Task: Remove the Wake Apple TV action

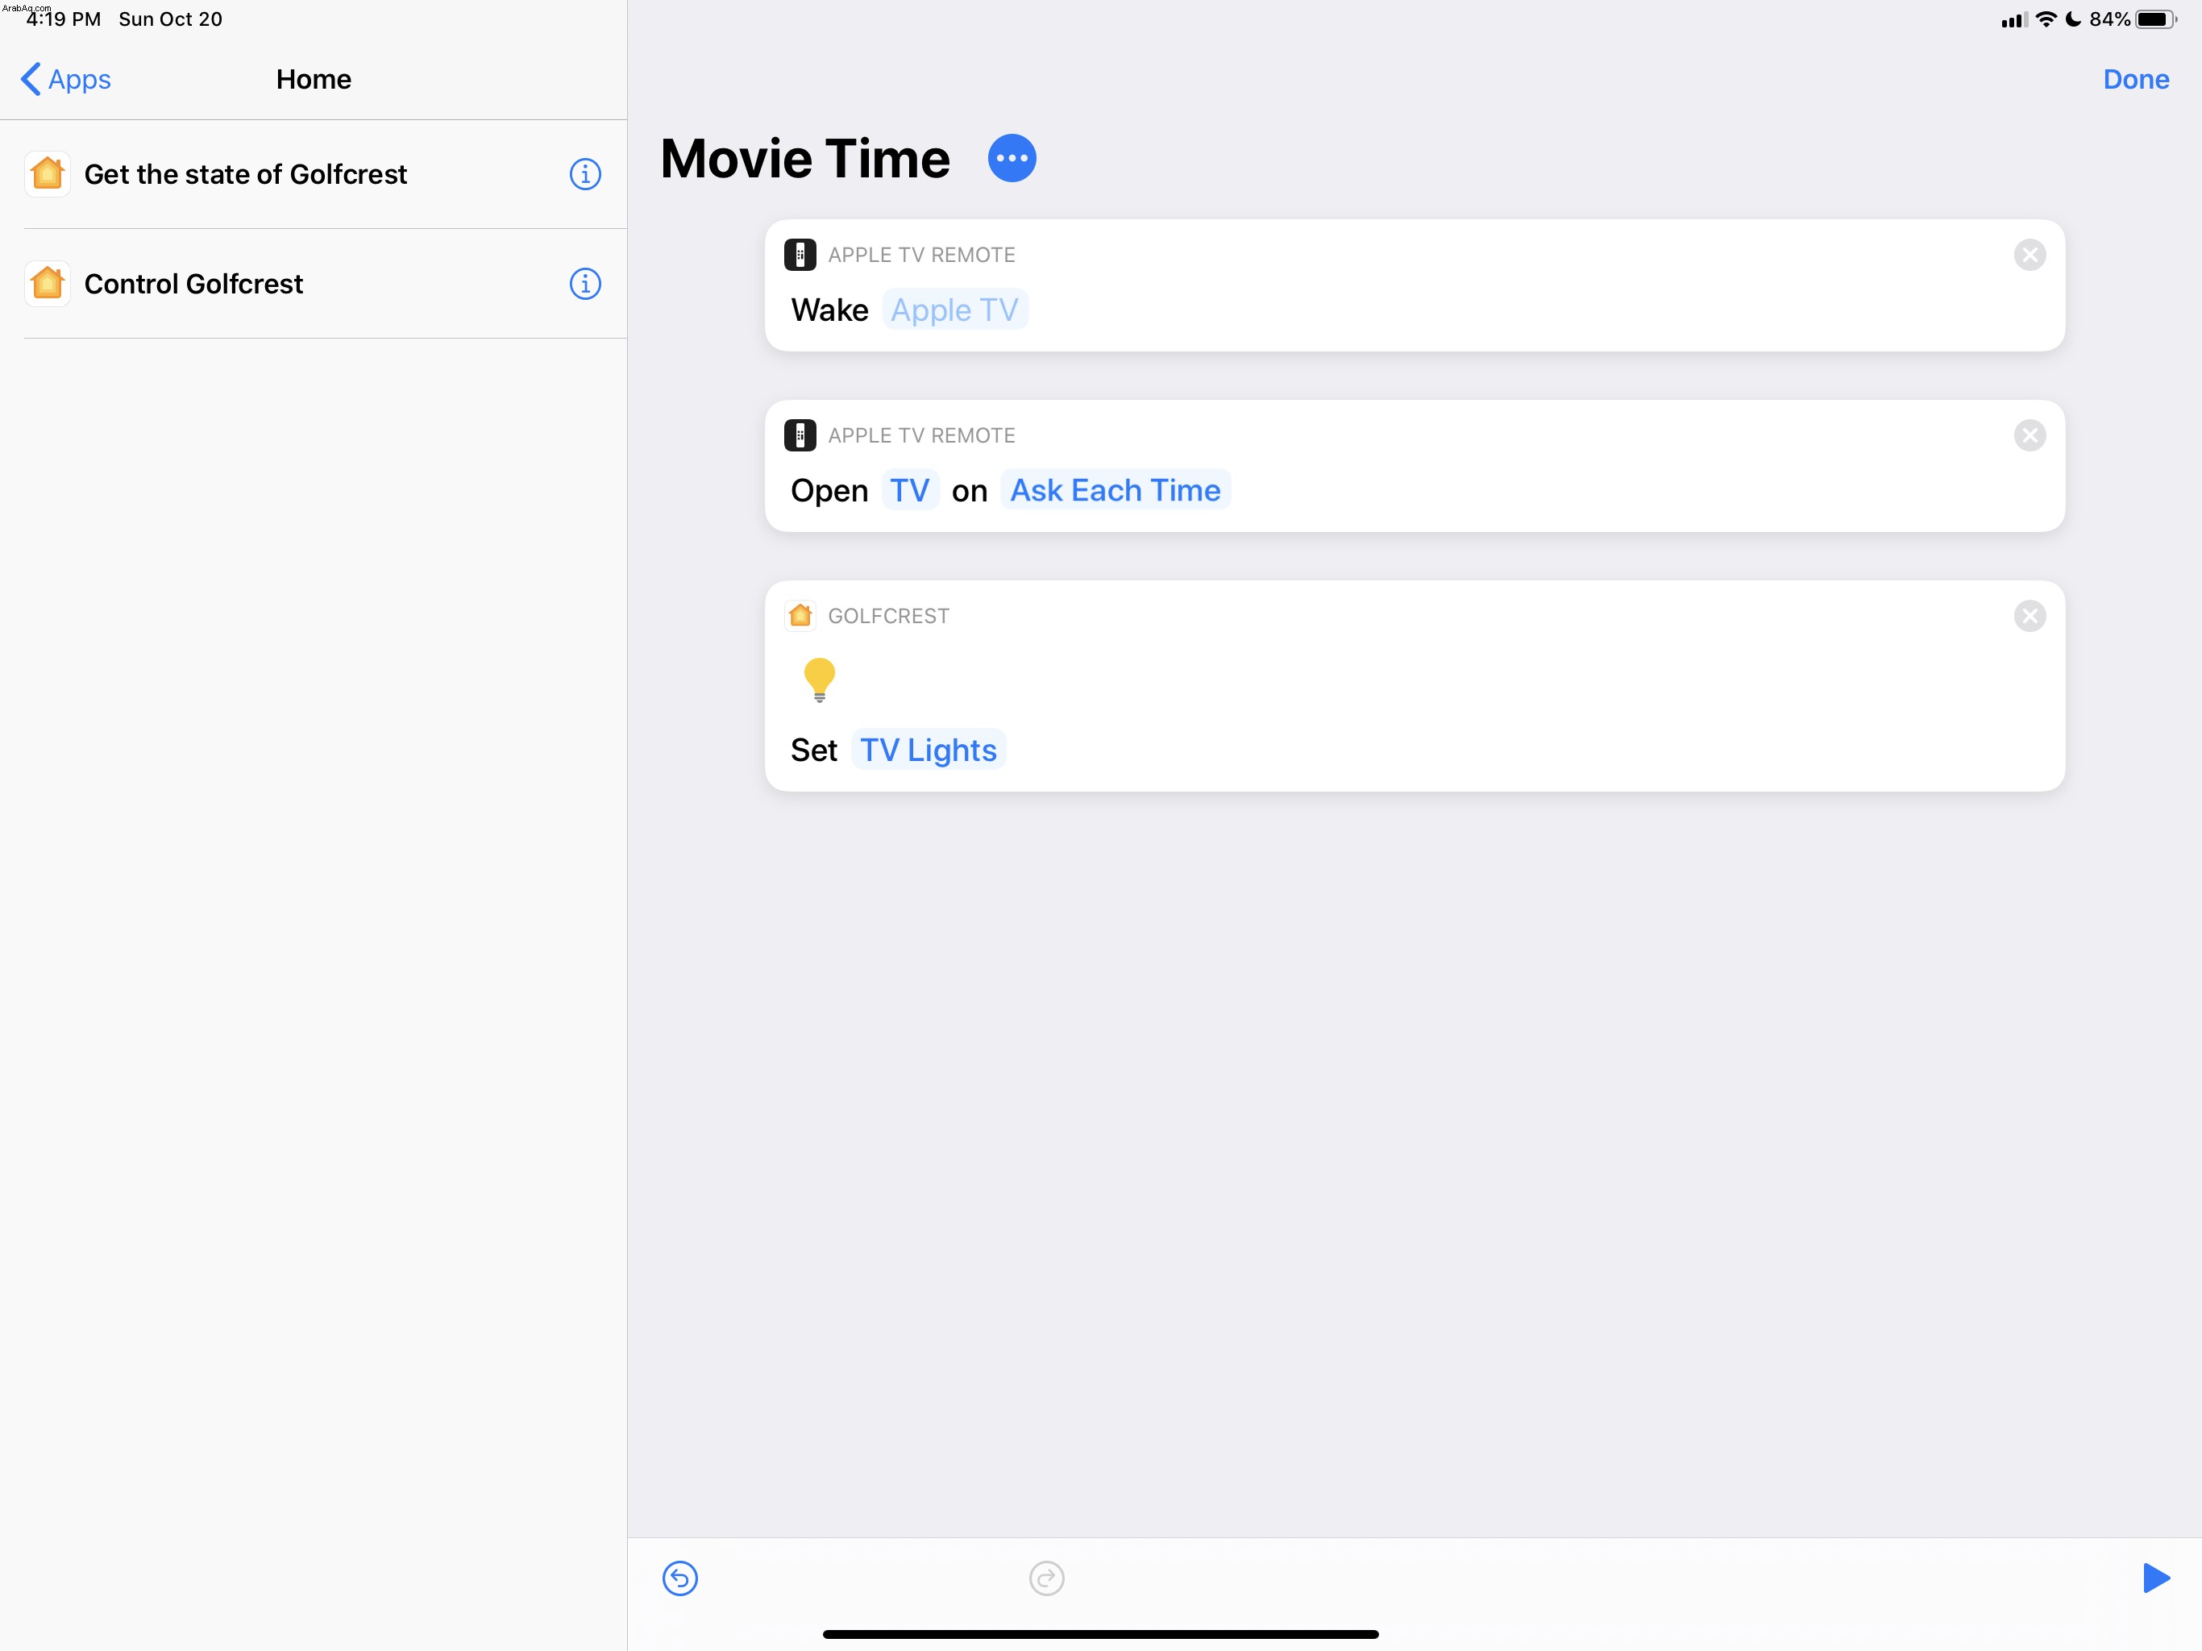Action: [x=2029, y=255]
